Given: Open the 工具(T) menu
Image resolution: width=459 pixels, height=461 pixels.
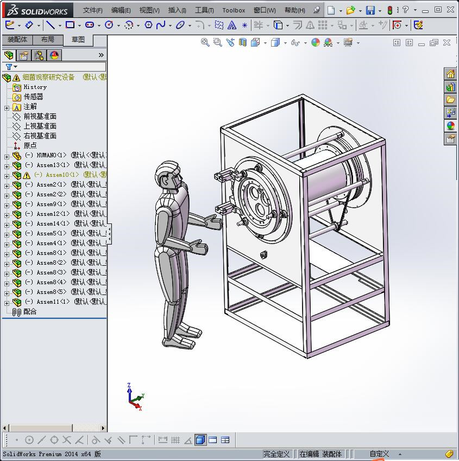Looking at the screenshot, I should point(204,10).
